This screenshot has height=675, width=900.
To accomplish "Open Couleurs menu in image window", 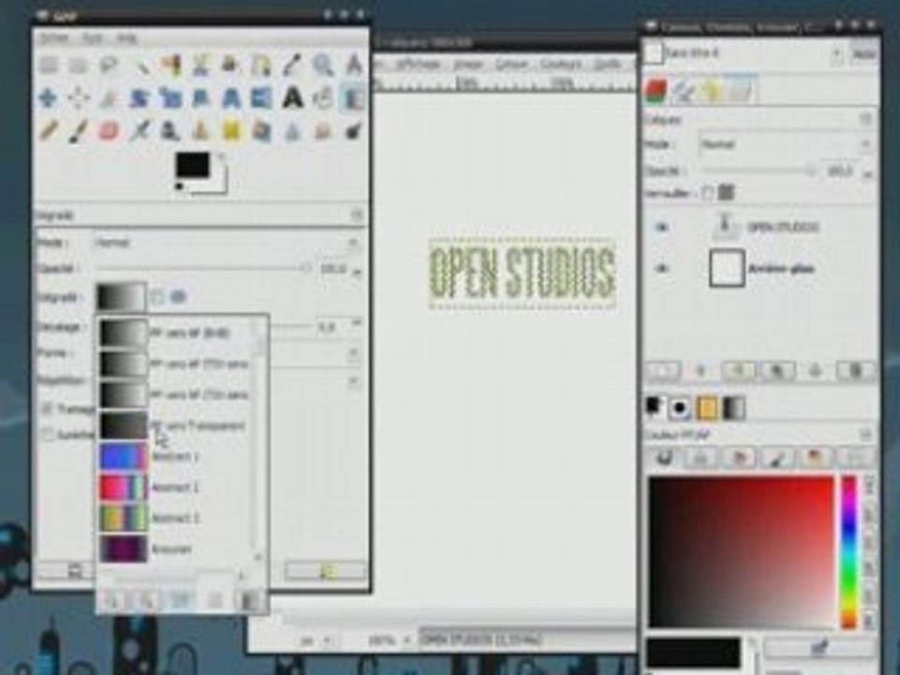I will point(561,64).
